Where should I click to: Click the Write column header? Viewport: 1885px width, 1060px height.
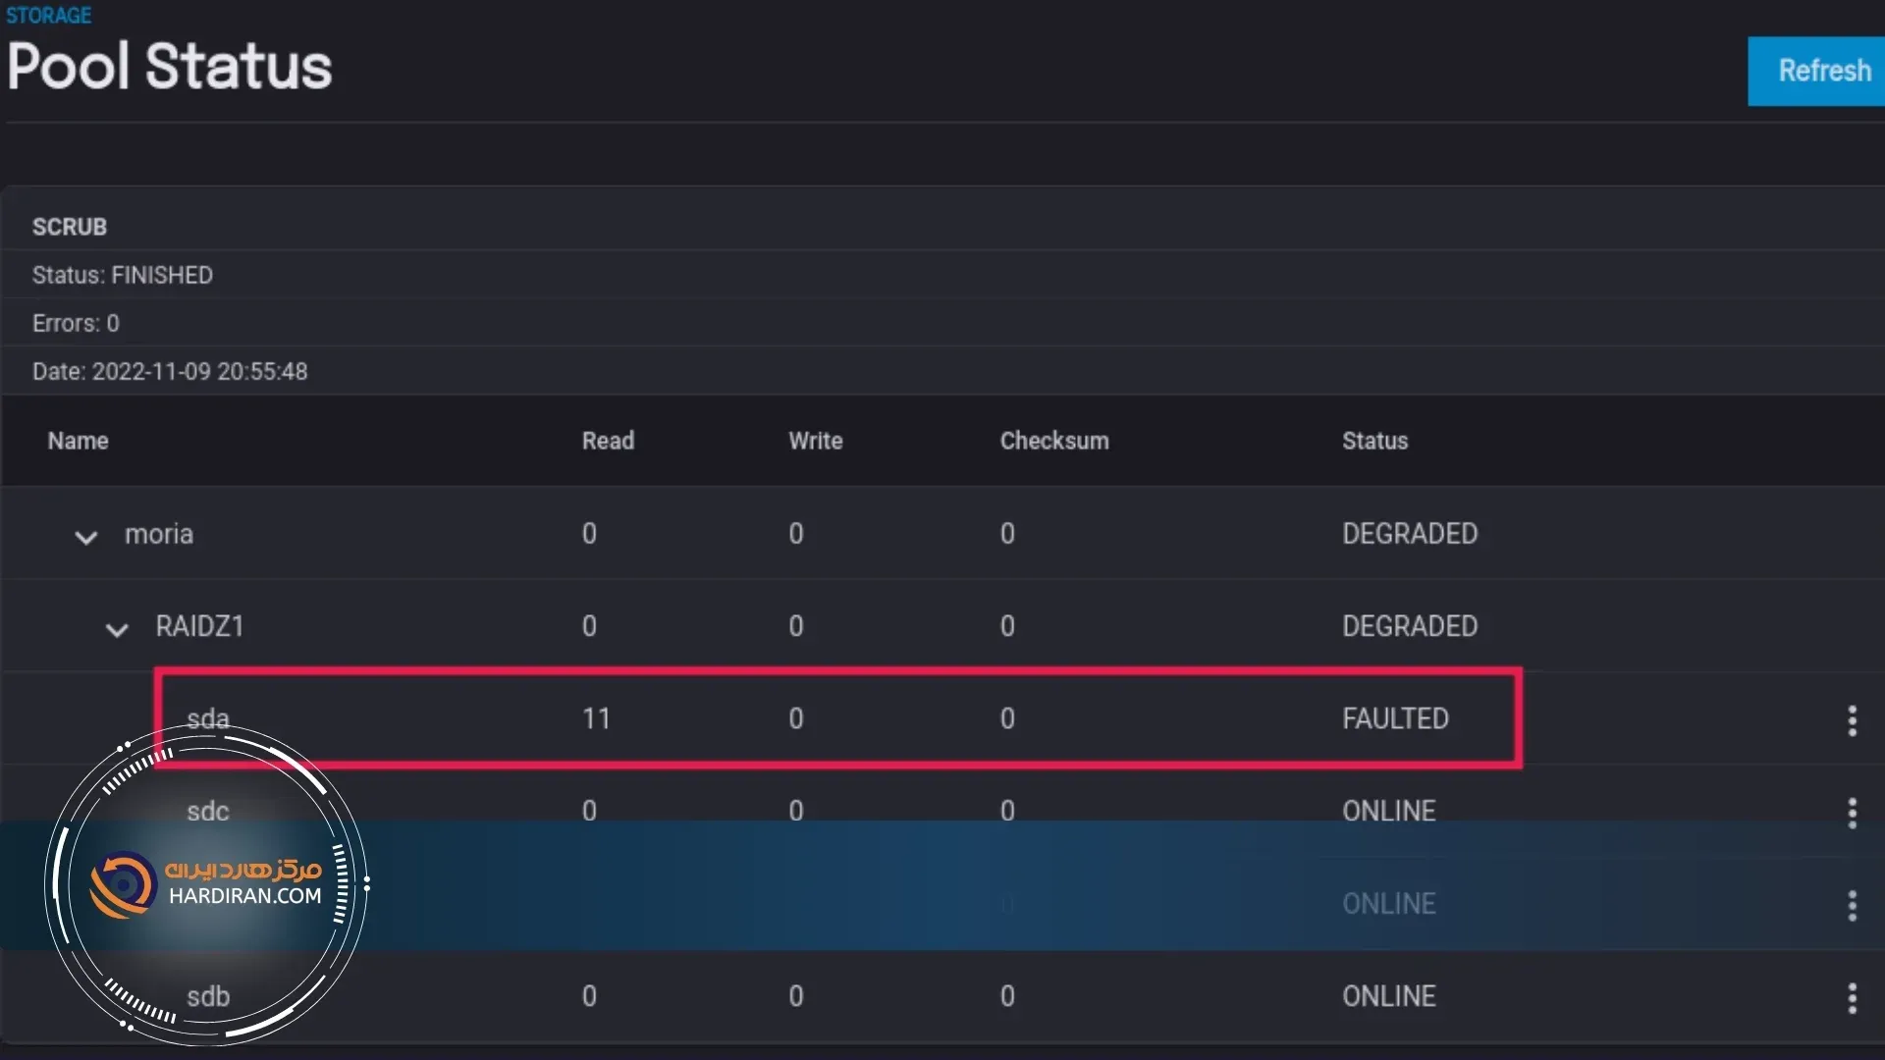coord(815,441)
